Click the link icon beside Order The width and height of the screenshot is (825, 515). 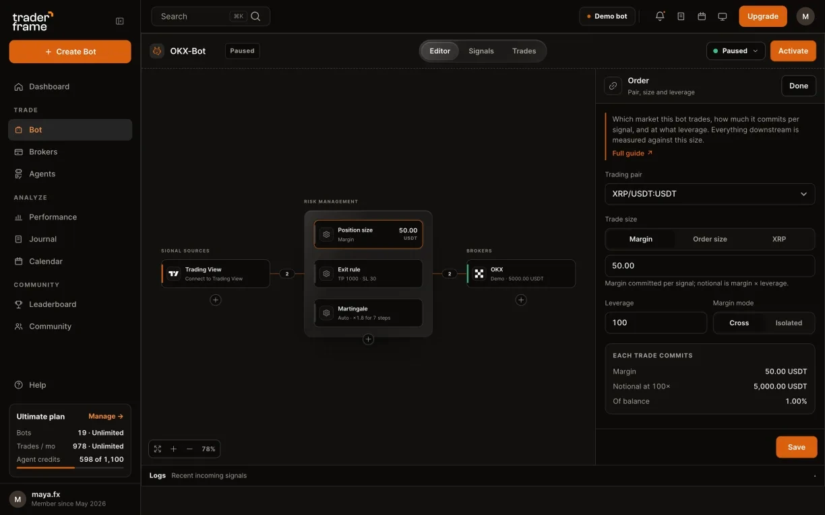(x=613, y=85)
